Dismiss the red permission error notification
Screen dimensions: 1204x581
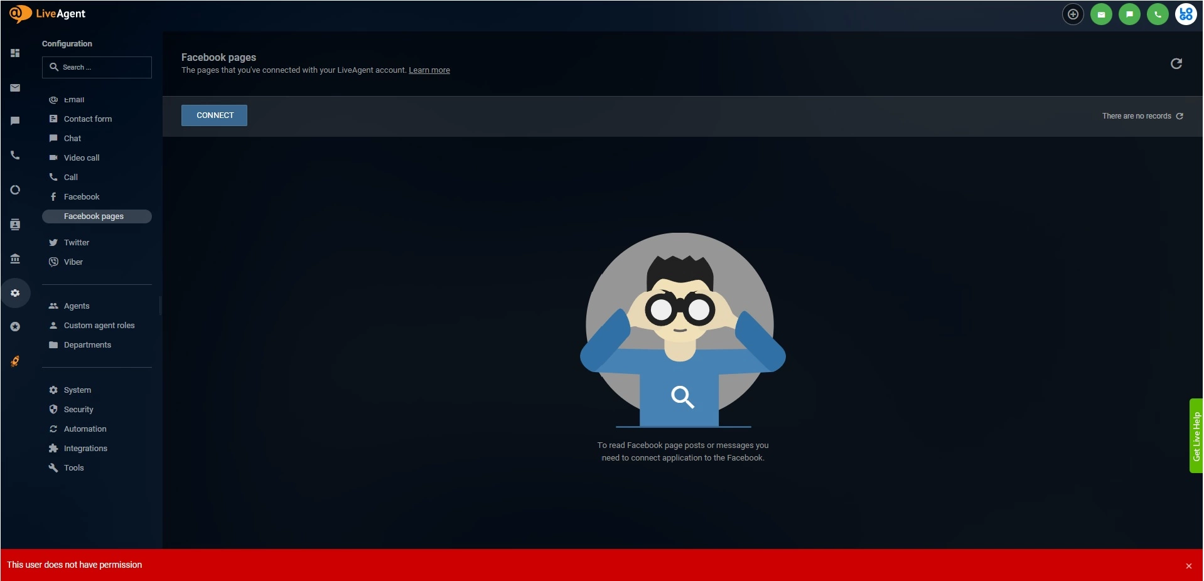pyautogui.click(x=1189, y=565)
